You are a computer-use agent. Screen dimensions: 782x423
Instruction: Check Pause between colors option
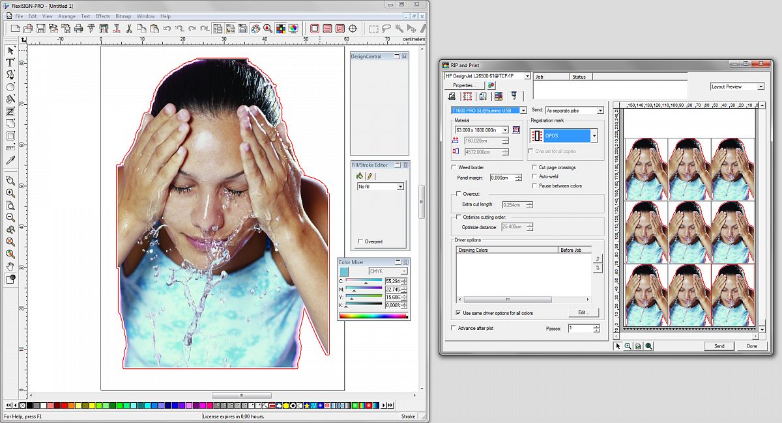[x=534, y=185]
